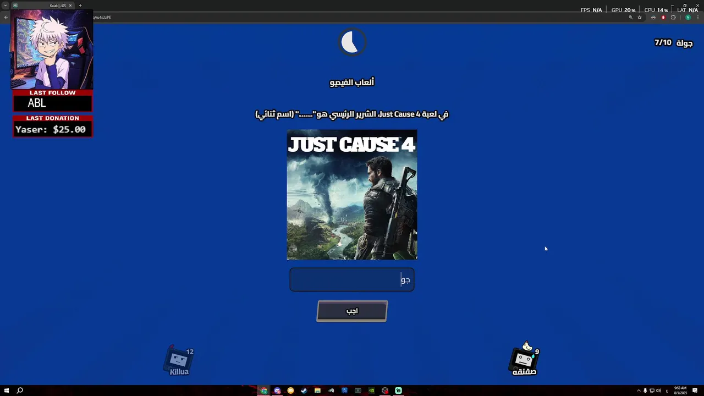Click the Just Cause 4 question text

click(x=352, y=114)
